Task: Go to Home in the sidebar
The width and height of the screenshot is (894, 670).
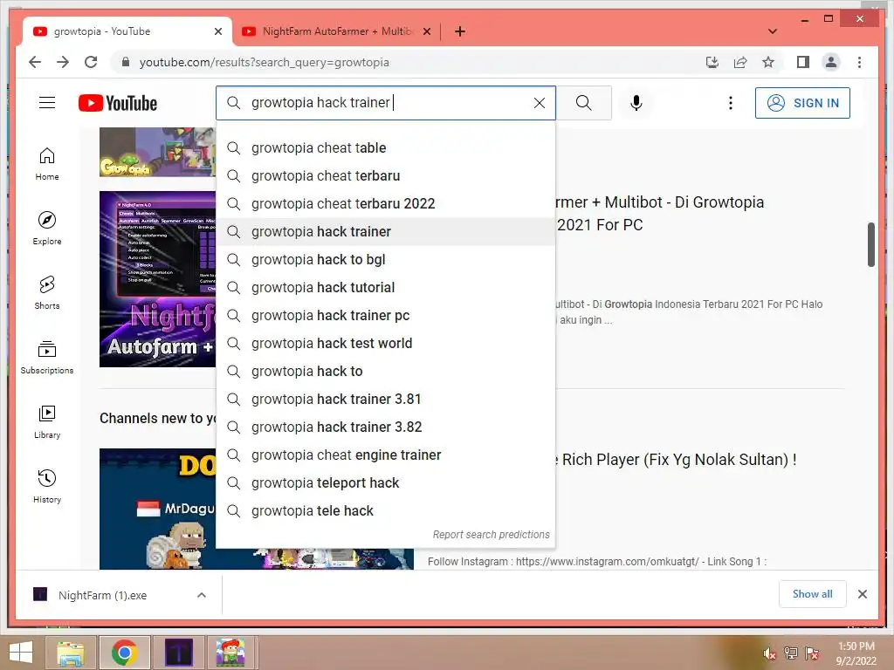Action: [47, 164]
